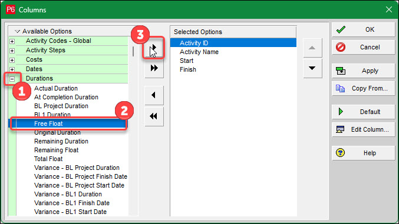Open the Edit Column... dialog

pyautogui.click(x=363, y=129)
